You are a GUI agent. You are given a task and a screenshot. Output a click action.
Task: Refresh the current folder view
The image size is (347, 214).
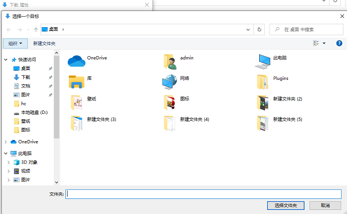point(259,29)
